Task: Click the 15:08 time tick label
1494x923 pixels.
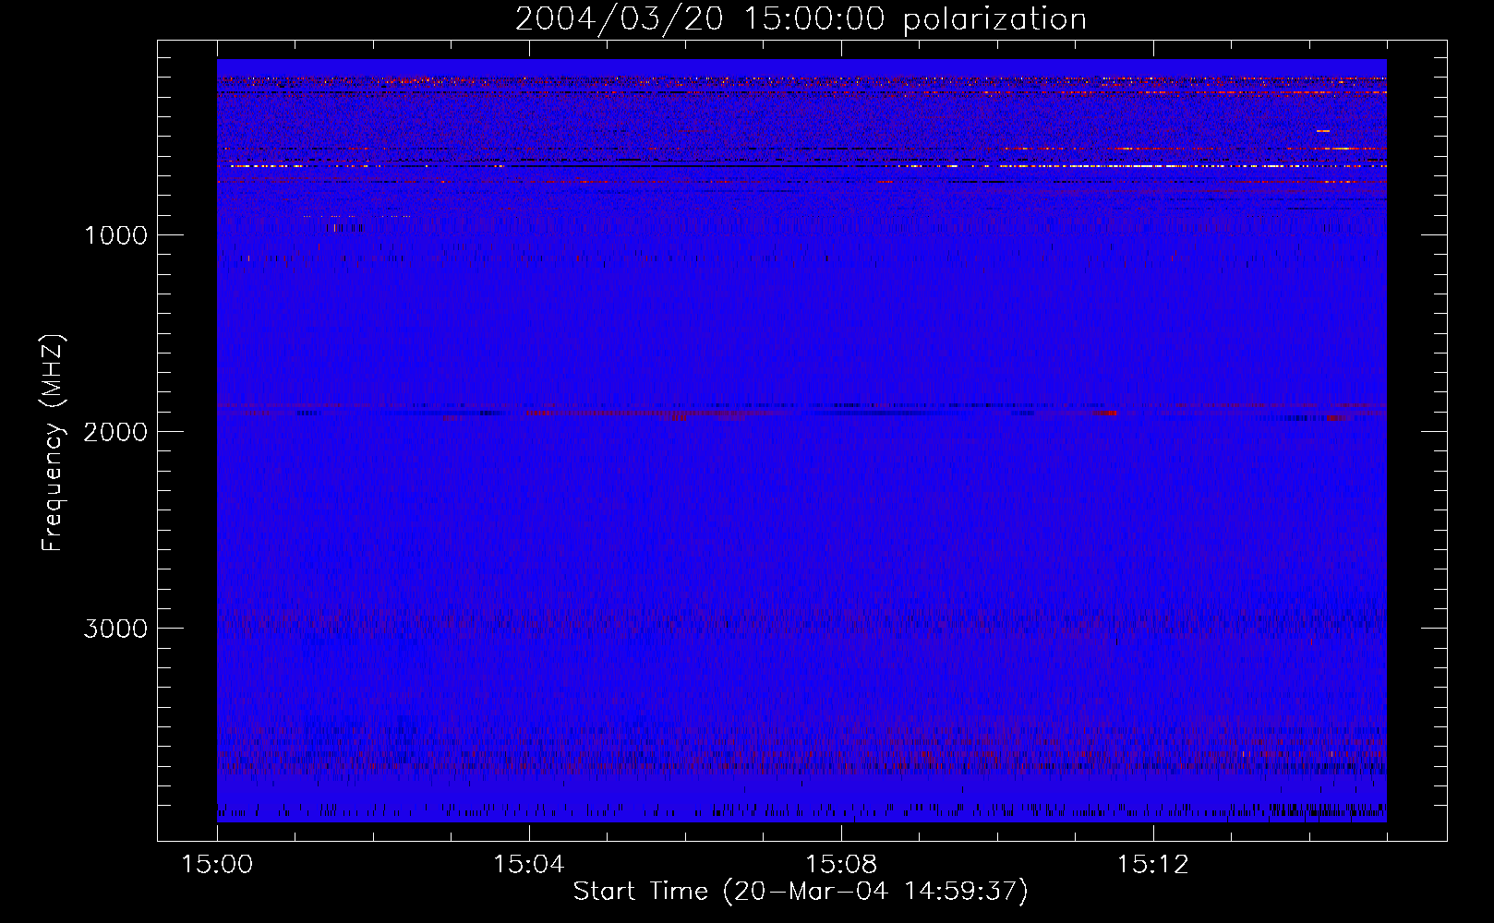Action: pyautogui.click(x=840, y=865)
